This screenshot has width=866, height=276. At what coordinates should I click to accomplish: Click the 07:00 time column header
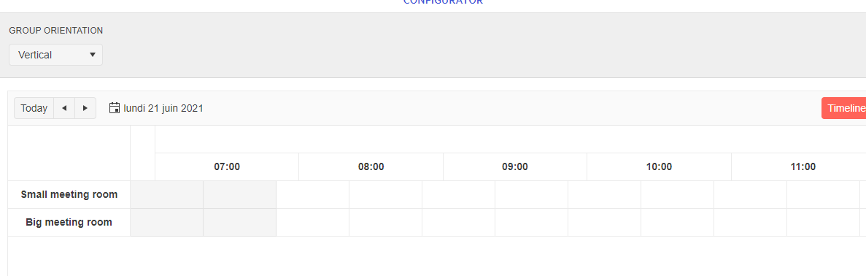[x=227, y=167]
